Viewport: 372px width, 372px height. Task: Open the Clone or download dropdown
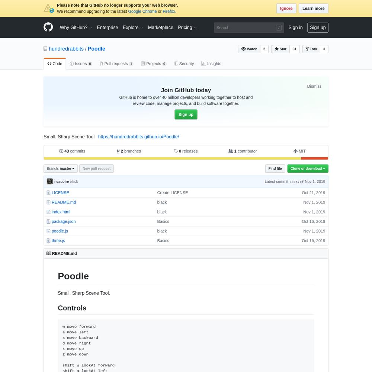pyautogui.click(x=308, y=169)
